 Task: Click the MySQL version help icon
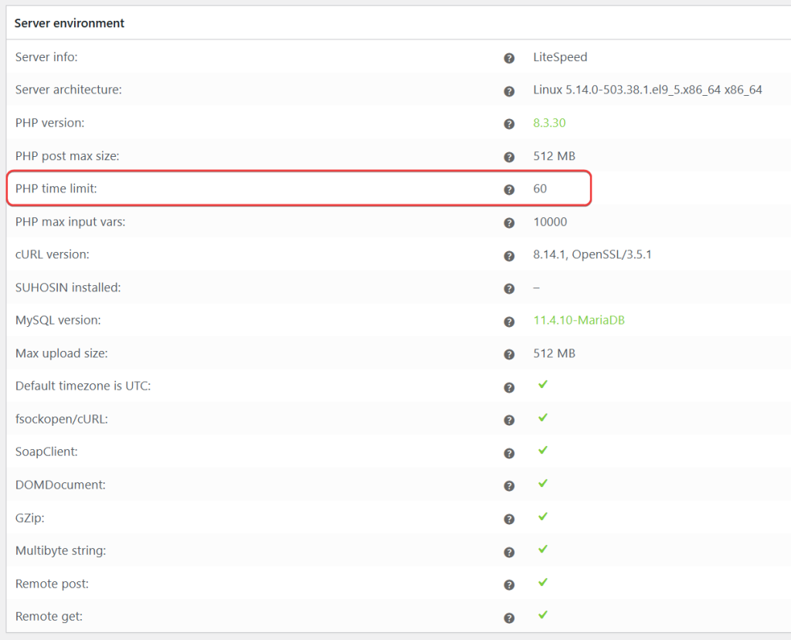pos(509,322)
